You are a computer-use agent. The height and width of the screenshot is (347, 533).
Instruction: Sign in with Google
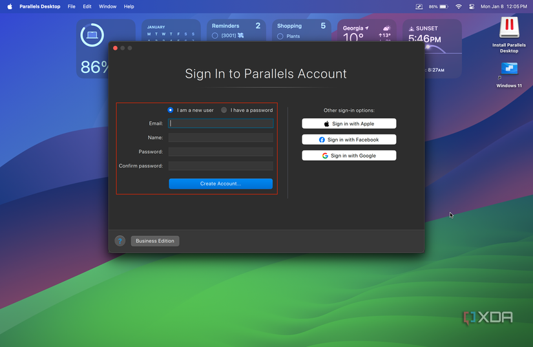pos(349,156)
